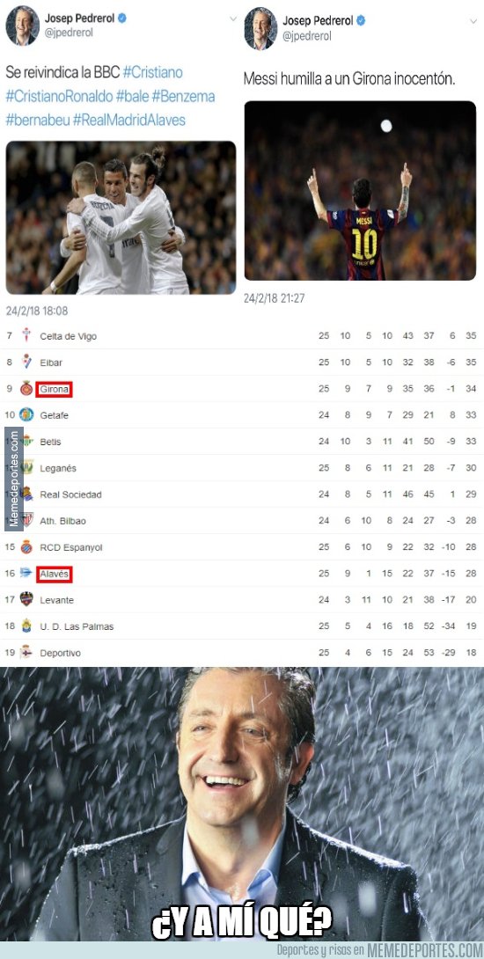Click the 24/2/18 21:27 timestamp

click(274, 298)
